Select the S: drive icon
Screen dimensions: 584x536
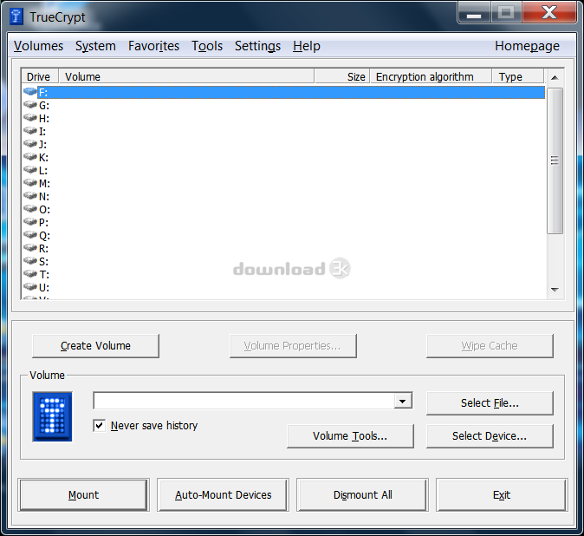coord(30,260)
